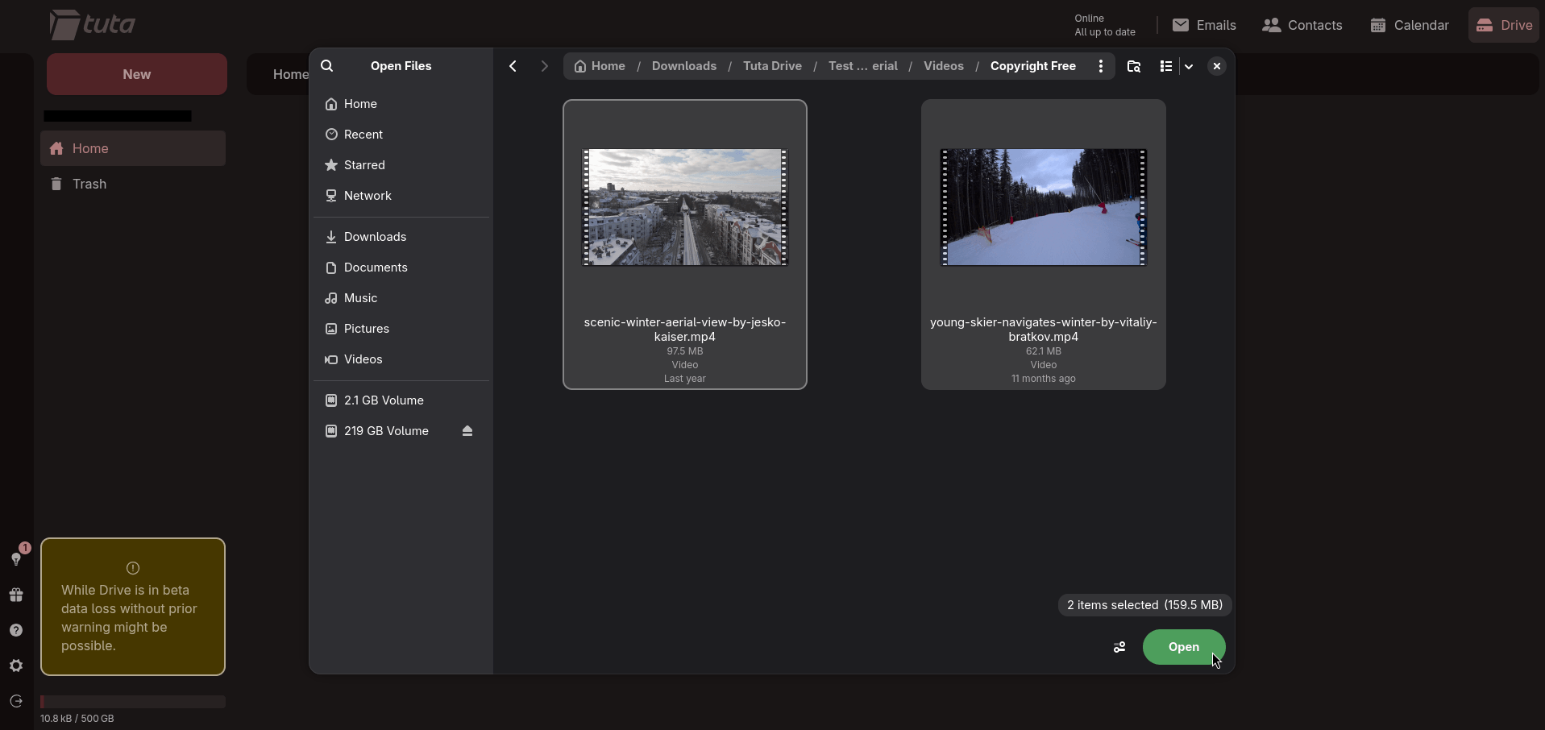Viewport: 1545px width, 730px height.
Task: Click the new folder icon
Action: pos(1133,66)
